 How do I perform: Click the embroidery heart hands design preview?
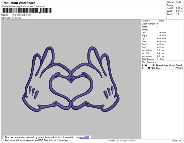click(71, 79)
